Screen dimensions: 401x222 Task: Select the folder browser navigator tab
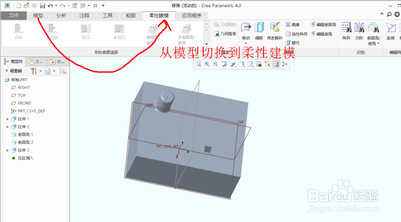pos(36,62)
